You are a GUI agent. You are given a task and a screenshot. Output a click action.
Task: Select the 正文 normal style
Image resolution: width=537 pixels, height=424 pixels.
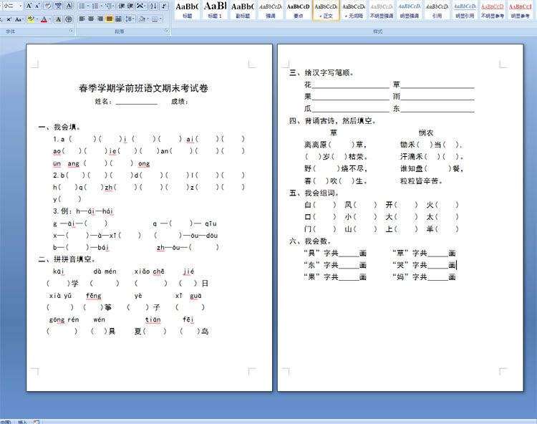326,10
